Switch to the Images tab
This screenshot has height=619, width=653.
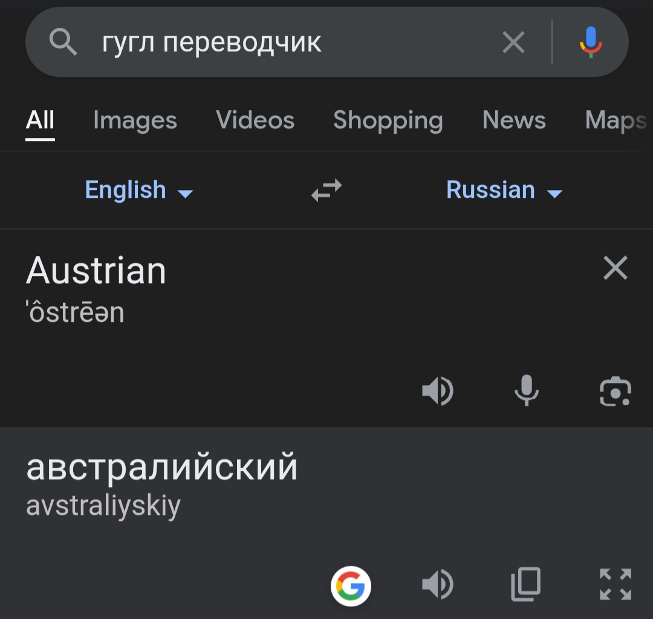pos(135,120)
